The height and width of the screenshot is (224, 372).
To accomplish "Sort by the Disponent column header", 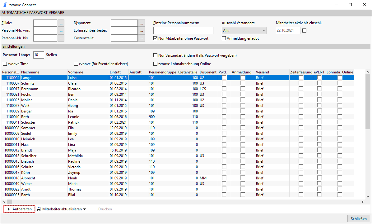I will [208, 72].
